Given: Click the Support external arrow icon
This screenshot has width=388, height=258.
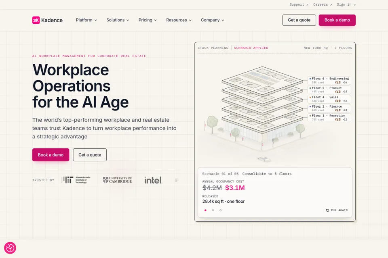Looking at the screenshot, I should click(x=307, y=5).
